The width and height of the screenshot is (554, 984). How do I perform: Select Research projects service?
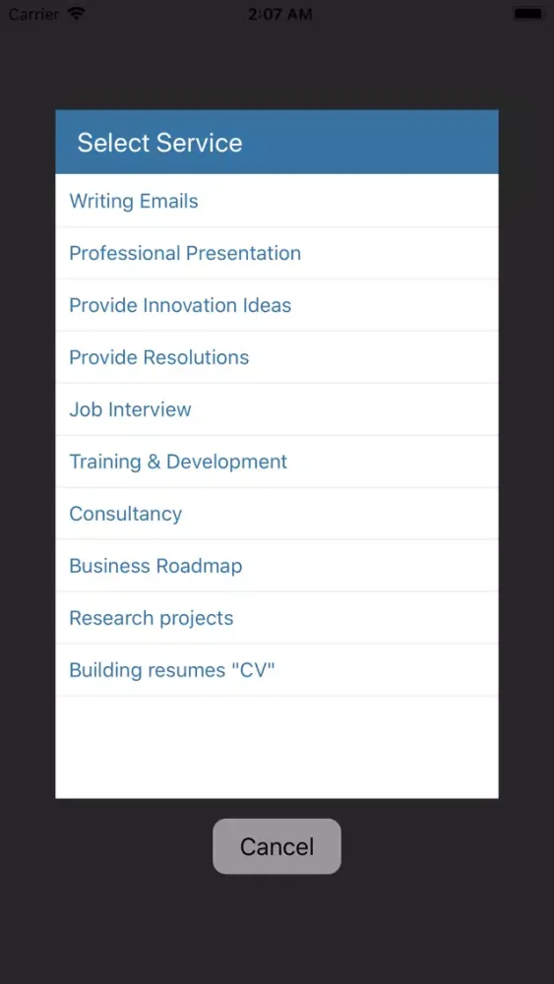[x=277, y=618]
